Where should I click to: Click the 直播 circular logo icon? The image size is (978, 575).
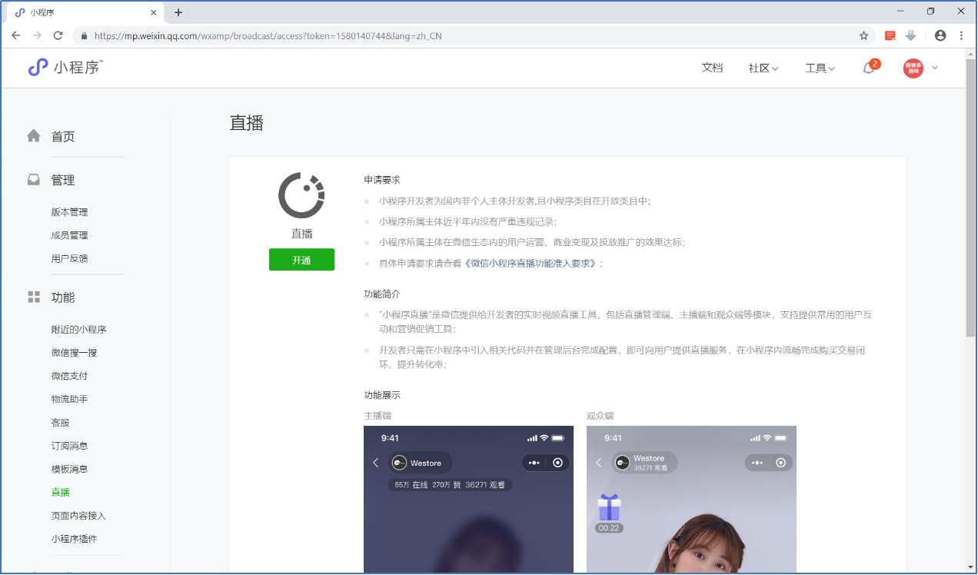click(301, 195)
